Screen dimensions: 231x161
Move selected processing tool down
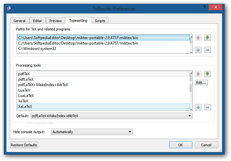pos(207,74)
